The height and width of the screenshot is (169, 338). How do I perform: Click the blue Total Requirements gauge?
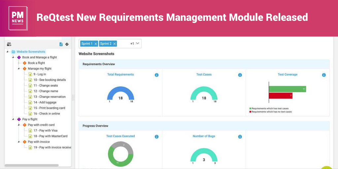(x=120, y=89)
